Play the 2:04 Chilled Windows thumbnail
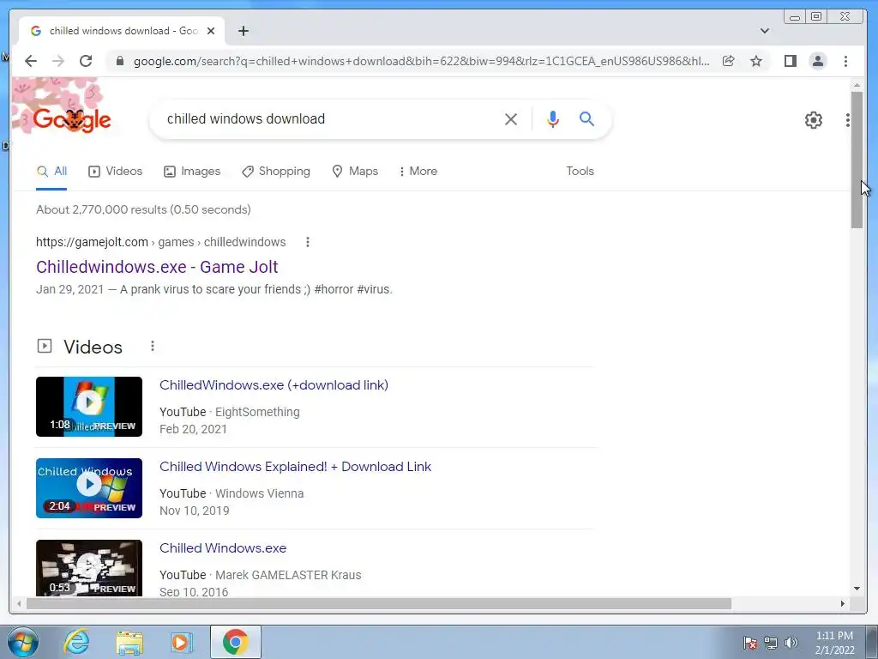The height and width of the screenshot is (659, 878). tap(89, 488)
